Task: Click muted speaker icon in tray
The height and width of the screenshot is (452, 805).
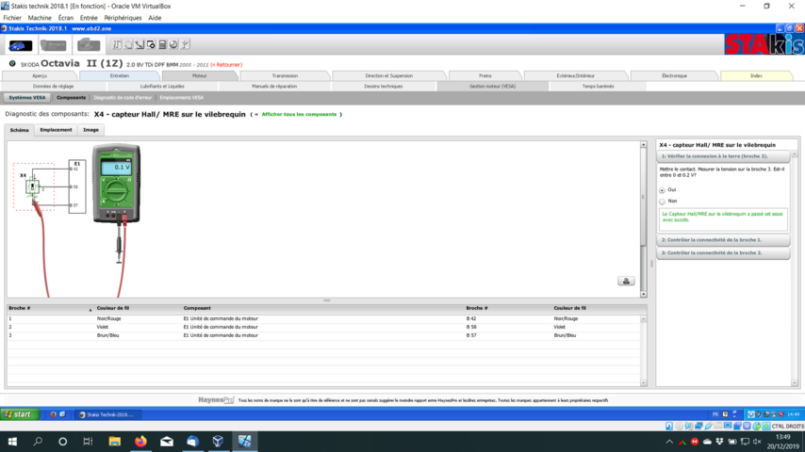Action: coord(757,442)
